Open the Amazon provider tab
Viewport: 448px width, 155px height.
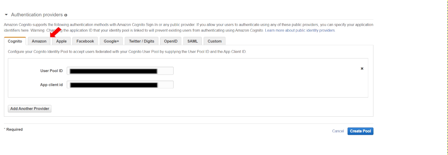[39, 41]
